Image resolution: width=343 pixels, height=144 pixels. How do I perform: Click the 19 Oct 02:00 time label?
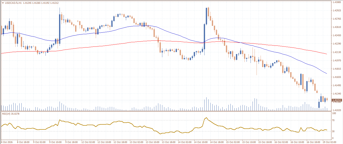pos(329,142)
